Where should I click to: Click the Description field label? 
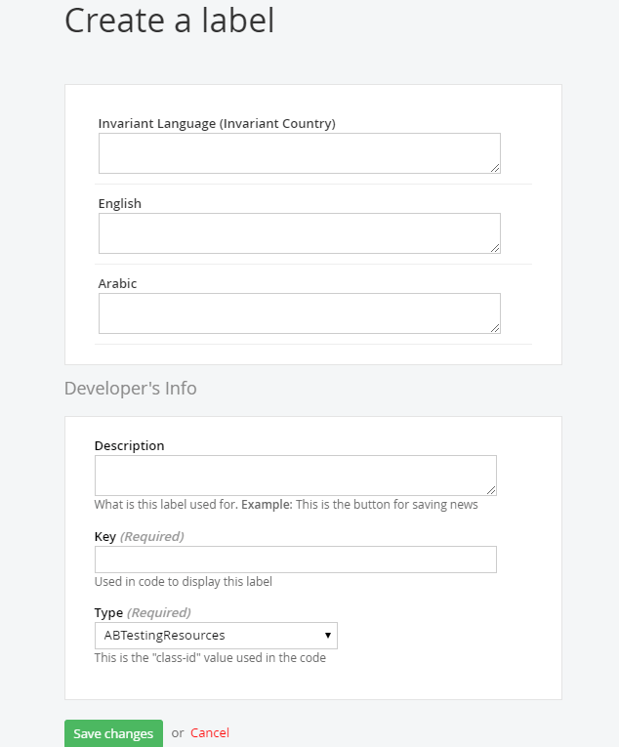(x=130, y=446)
